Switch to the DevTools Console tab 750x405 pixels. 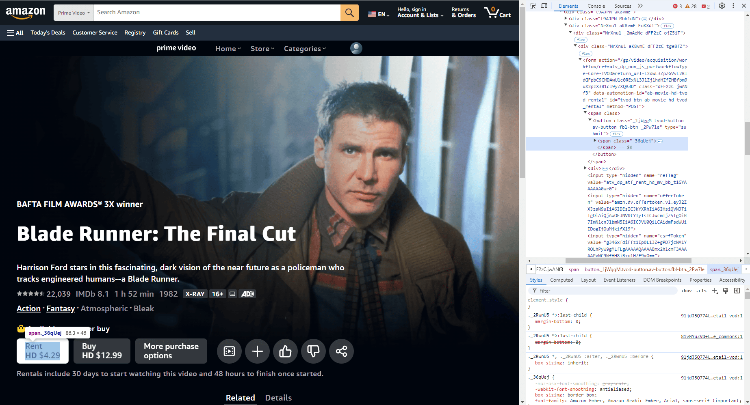pos(596,6)
